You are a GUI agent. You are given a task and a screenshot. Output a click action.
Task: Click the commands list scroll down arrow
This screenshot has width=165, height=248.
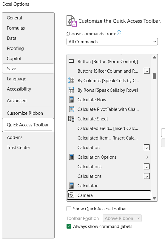click(155, 198)
